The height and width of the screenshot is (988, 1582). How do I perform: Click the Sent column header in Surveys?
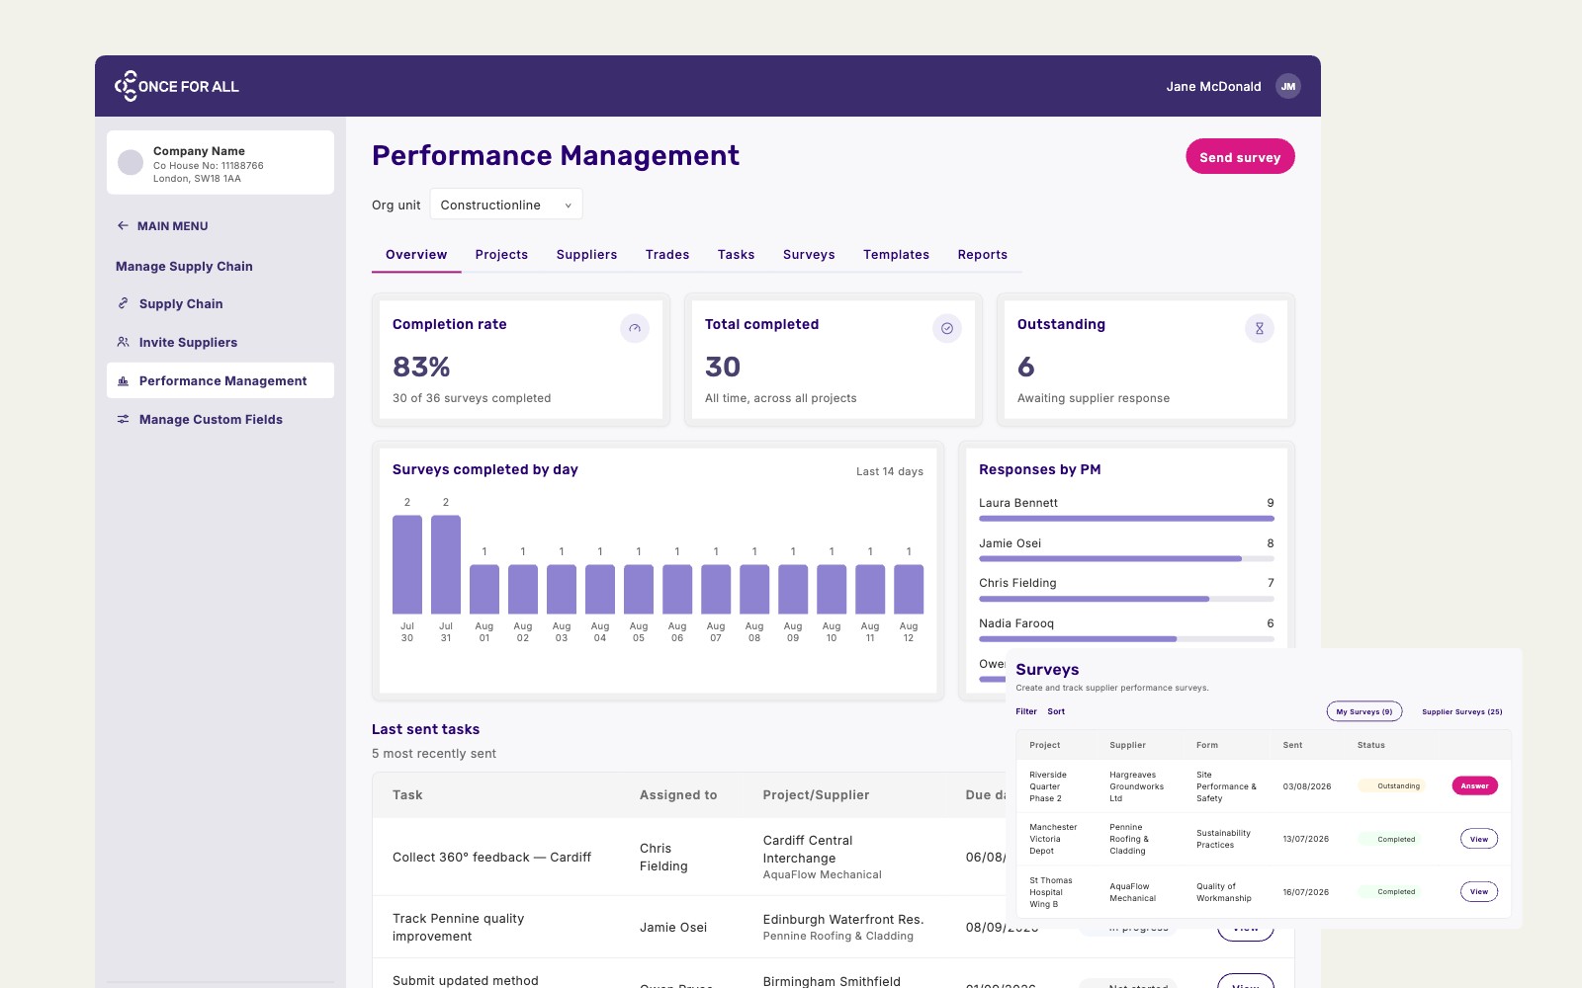point(1292,745)
